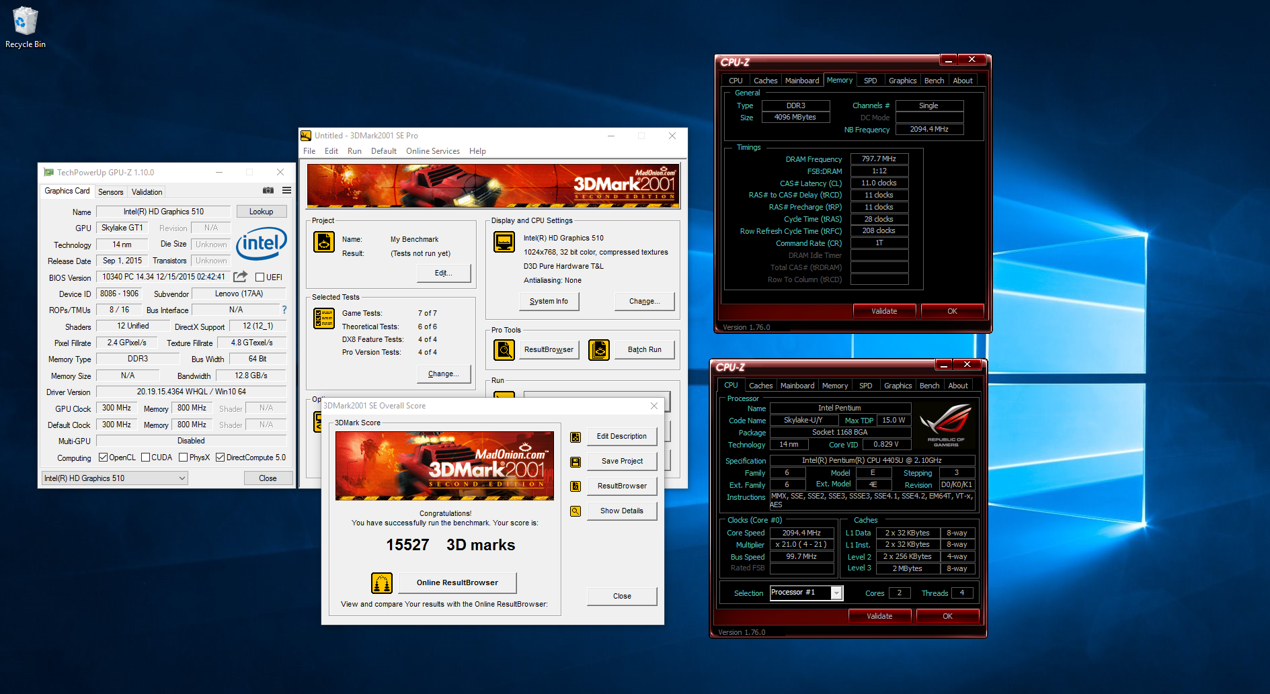1270x694 pixels.
Task: Click Close button in GPU-Z
Action: click(x=268, y=478)
